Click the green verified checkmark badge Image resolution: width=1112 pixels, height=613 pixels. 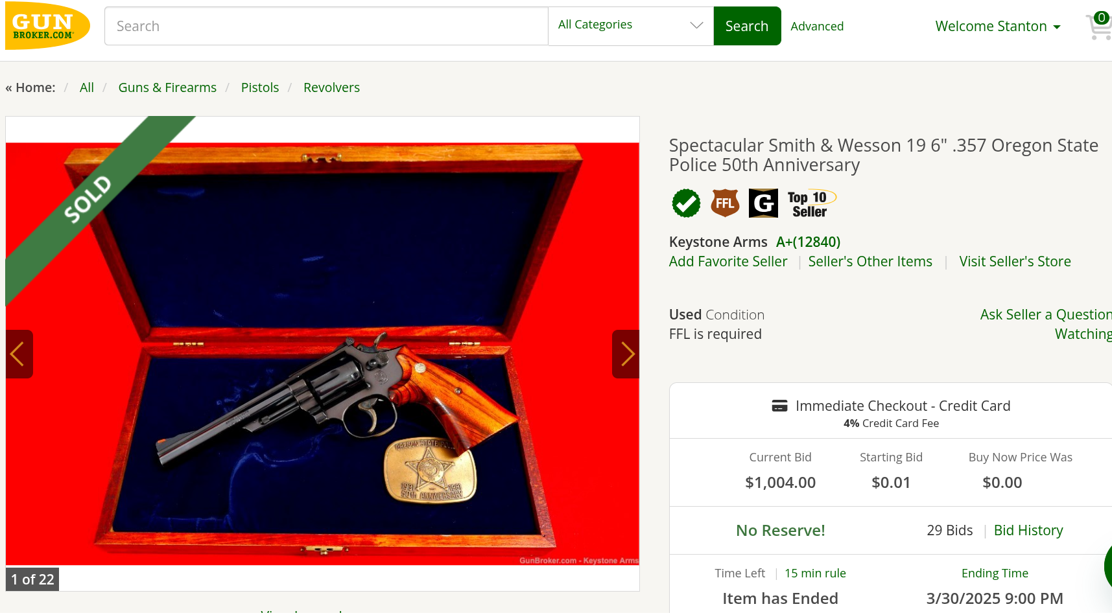[x=686, y=203]
